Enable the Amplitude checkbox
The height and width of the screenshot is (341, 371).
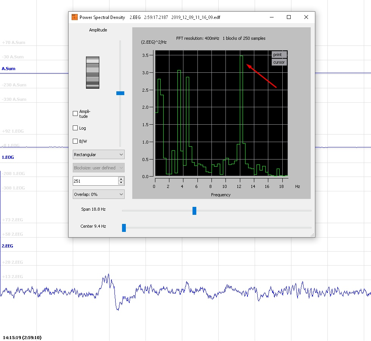pyautogui.click(x=75, y=114)
